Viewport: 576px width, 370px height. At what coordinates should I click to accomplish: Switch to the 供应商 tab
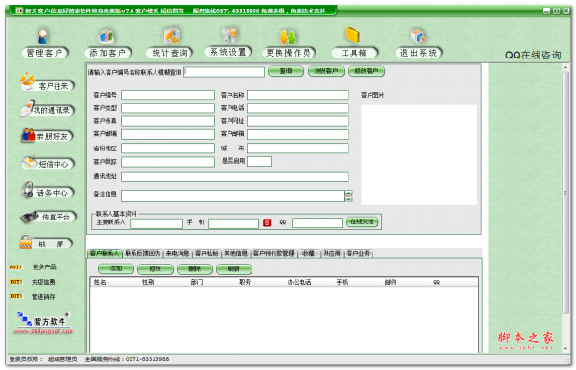pyautogui.click(x=332, y=253)
